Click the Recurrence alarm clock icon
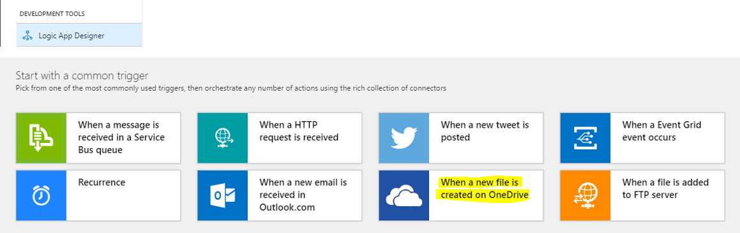This screenshot has width=740, height=233. point(41,195)
